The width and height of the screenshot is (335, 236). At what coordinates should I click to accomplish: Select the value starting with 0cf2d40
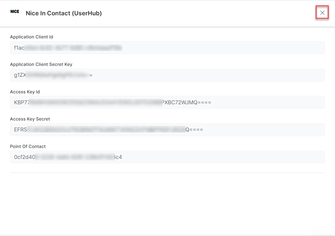pos(67,157)
